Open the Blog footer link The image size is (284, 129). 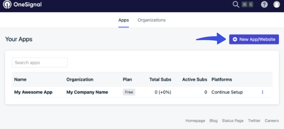coord(214,121)
